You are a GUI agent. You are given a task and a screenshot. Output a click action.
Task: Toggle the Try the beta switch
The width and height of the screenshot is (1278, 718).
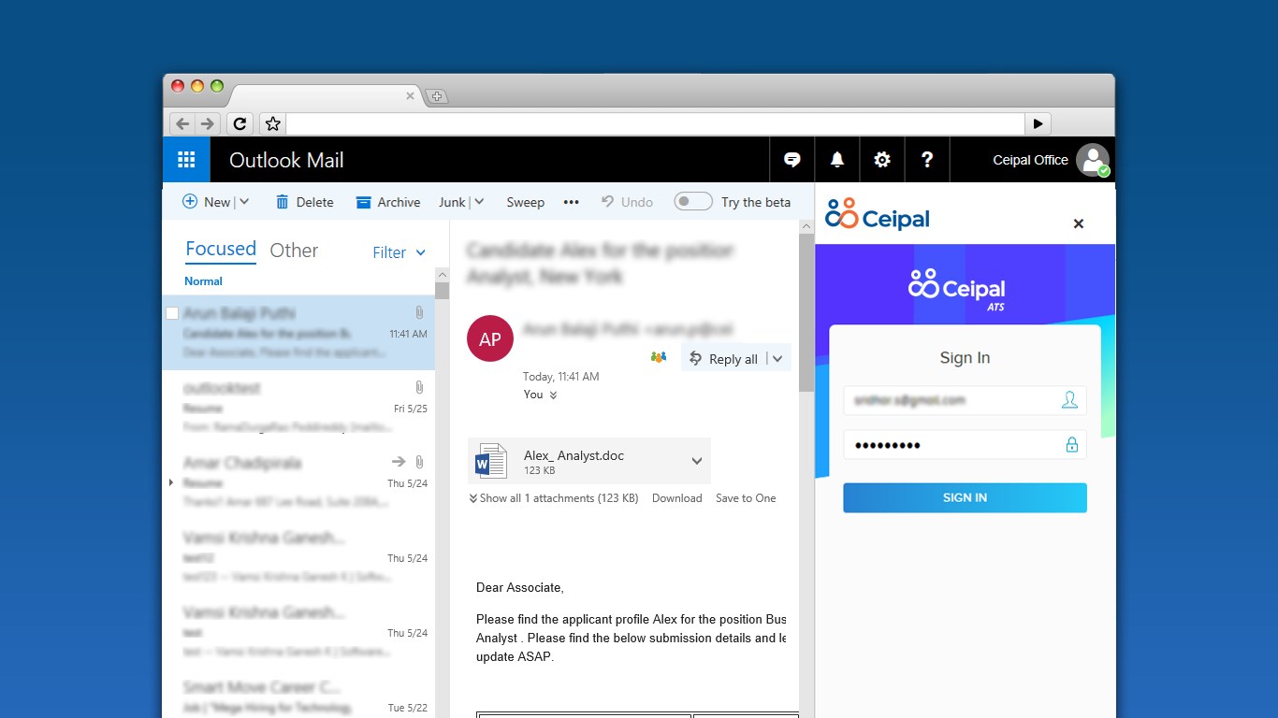(693, 202)
